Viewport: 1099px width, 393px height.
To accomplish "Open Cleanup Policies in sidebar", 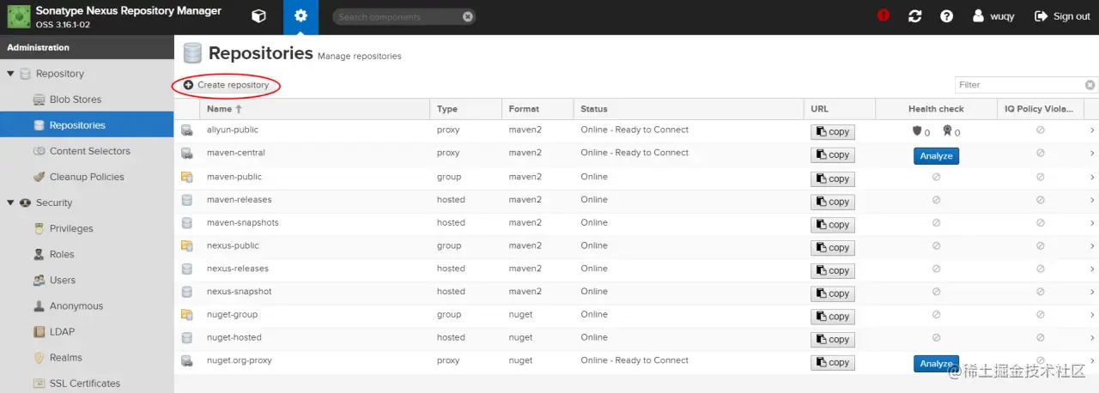I will pos(87,177).
